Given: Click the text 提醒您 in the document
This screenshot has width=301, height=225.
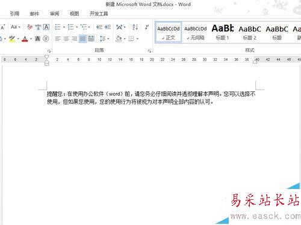Looking at the screenshot, I should point(55,94).
